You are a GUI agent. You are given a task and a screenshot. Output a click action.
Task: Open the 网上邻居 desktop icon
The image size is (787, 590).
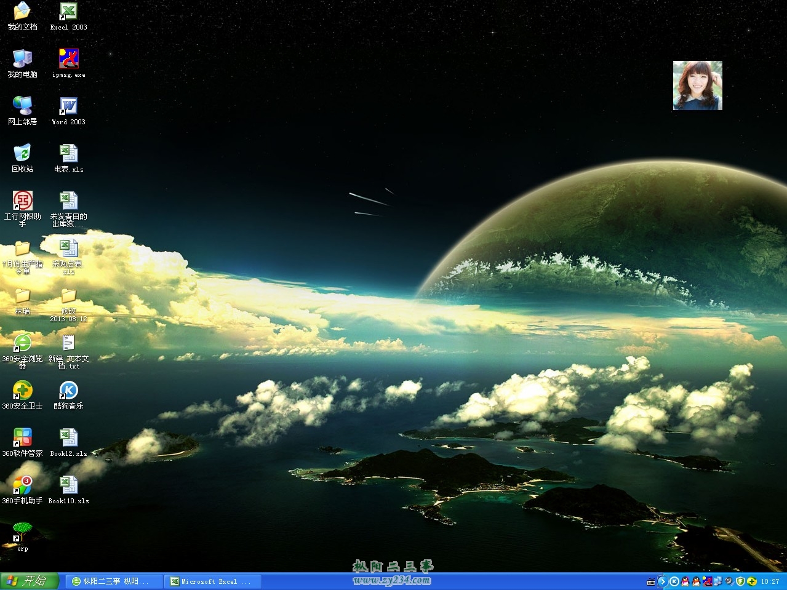pos(22,111)
